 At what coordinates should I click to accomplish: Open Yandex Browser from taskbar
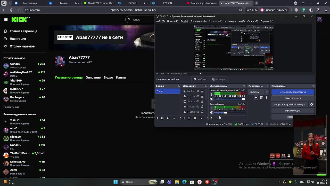200,182
